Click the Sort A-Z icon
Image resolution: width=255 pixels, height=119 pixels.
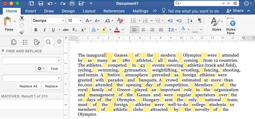190,21
